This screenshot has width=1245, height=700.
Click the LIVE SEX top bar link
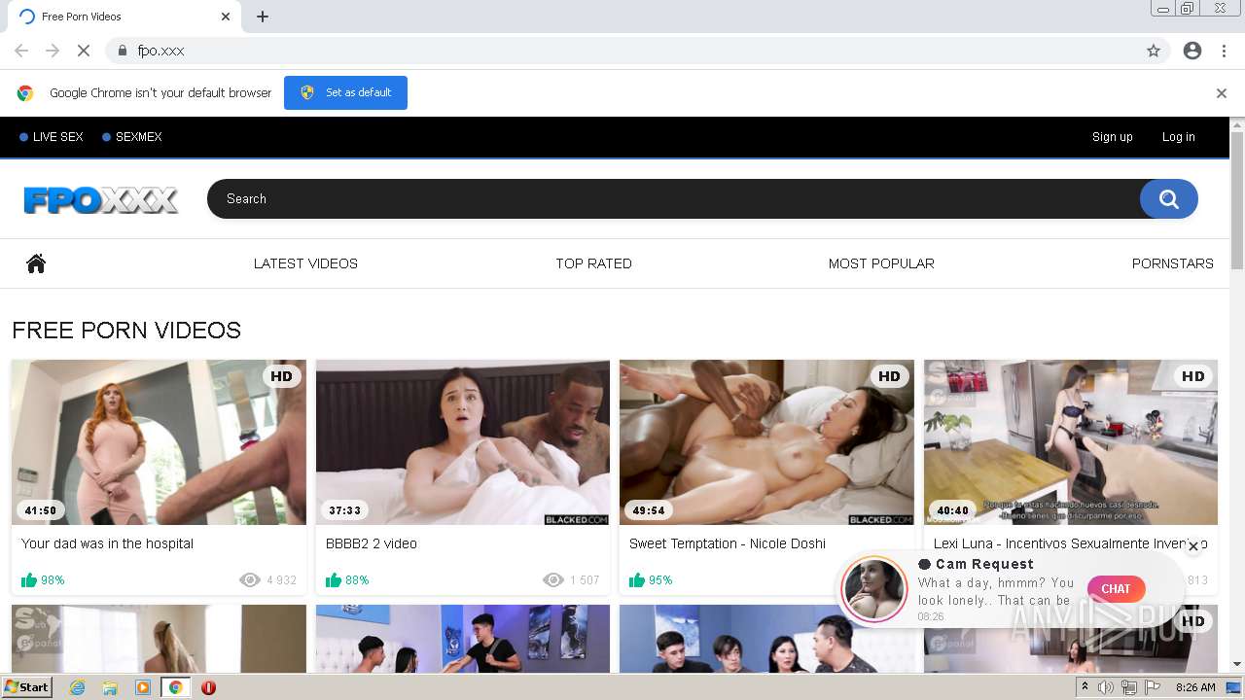point(52,137)
